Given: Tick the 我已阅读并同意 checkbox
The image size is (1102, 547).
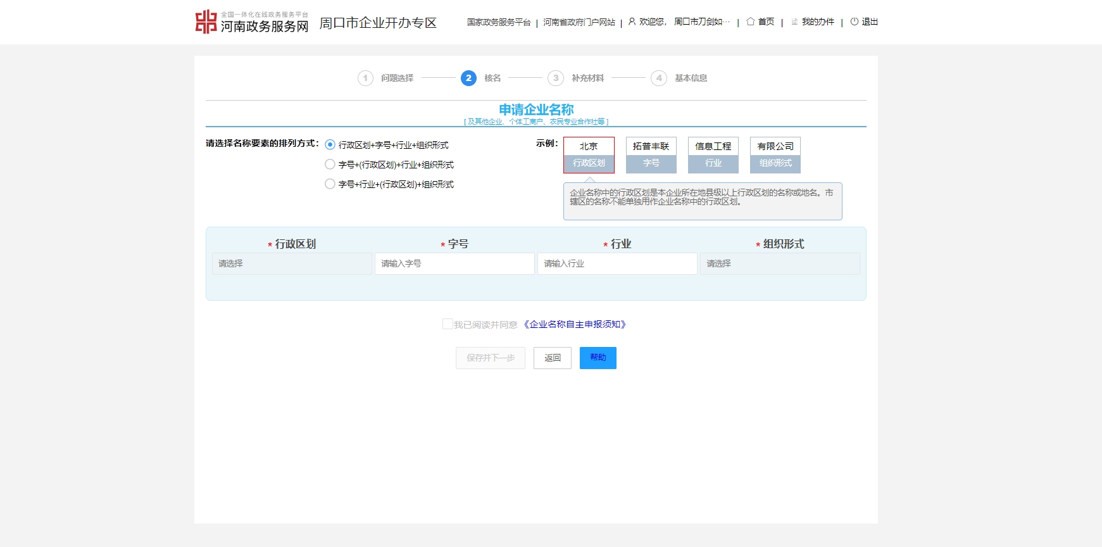Looking at the screenshot, I should [x=448, y=324].
